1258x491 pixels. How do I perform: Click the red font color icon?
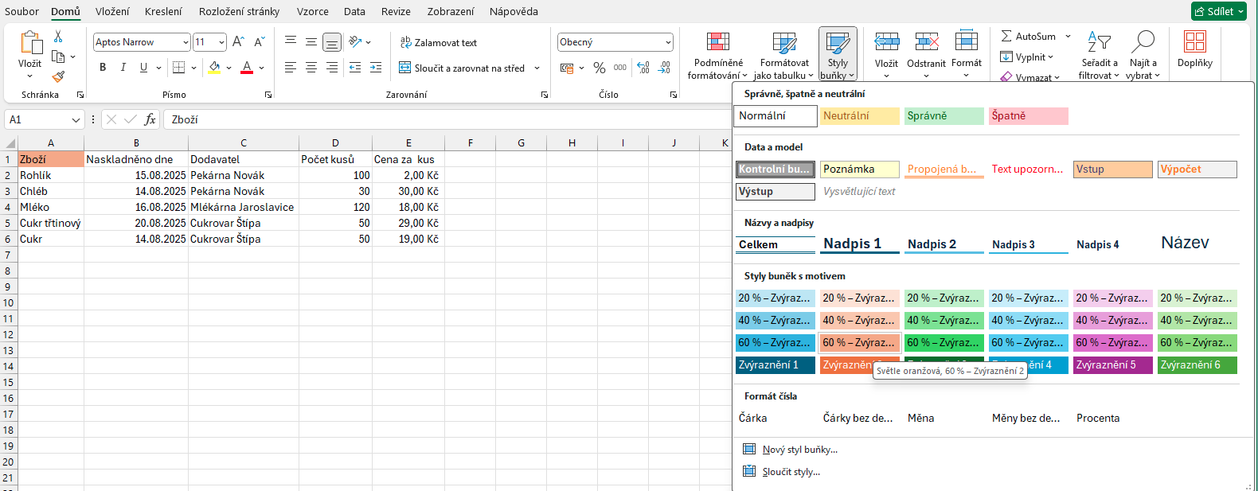click(x=247, y=68)
